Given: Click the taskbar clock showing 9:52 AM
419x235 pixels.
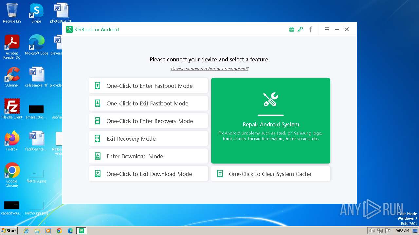Looking at the screenshot, I should [x=402, y=231].
